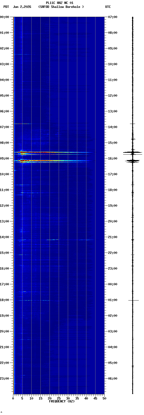The width and height of the screenshot is (144, 415).
Task: Click the 01:00 UTC time label
Action: pyautogui.click(x=113, y=300)
